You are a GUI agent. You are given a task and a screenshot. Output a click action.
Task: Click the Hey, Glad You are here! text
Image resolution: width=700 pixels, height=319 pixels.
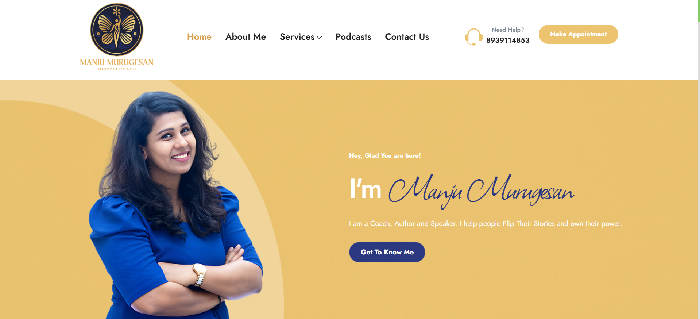385,155
